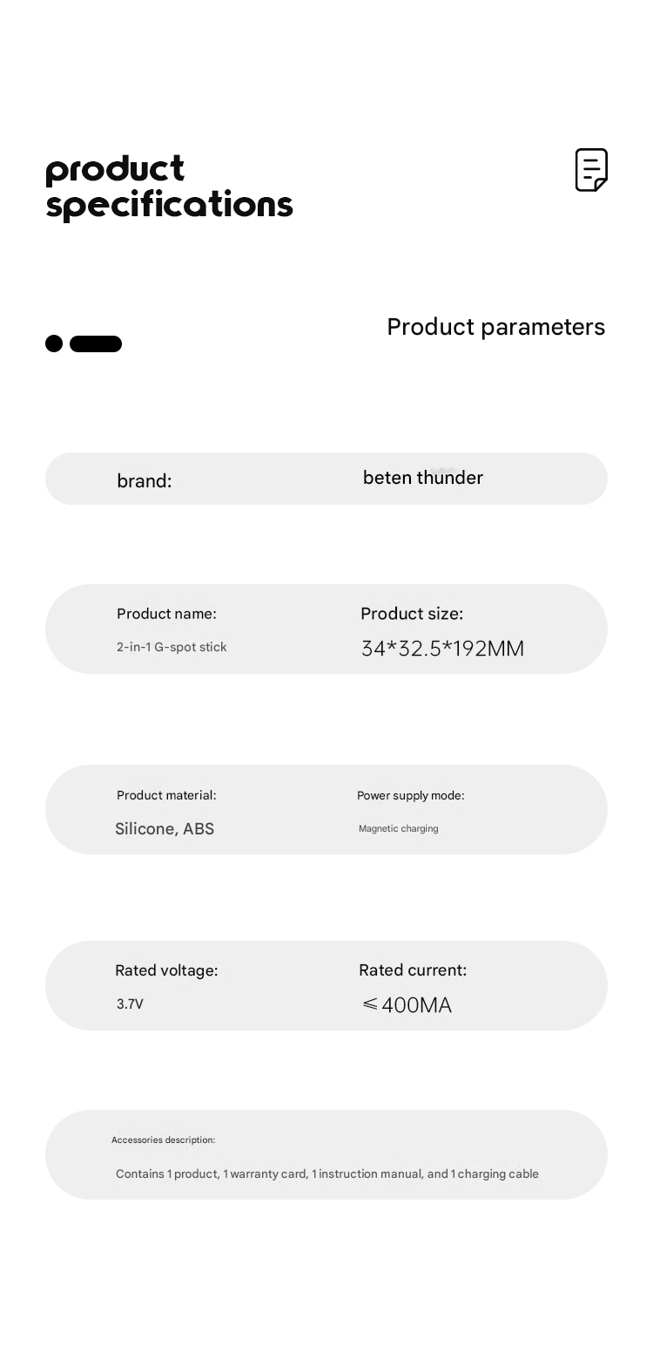Image resolution: width=653 pixels, height=1354 pixels.
Task: Click the 'Product size:' label
Action: (412, 614)
